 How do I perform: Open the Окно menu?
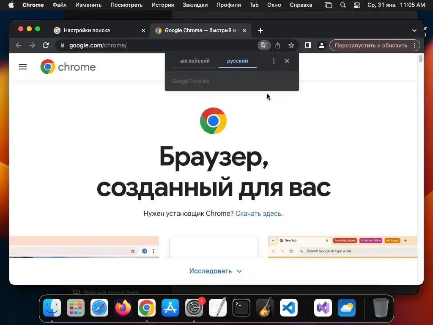[x=274, y=5]
